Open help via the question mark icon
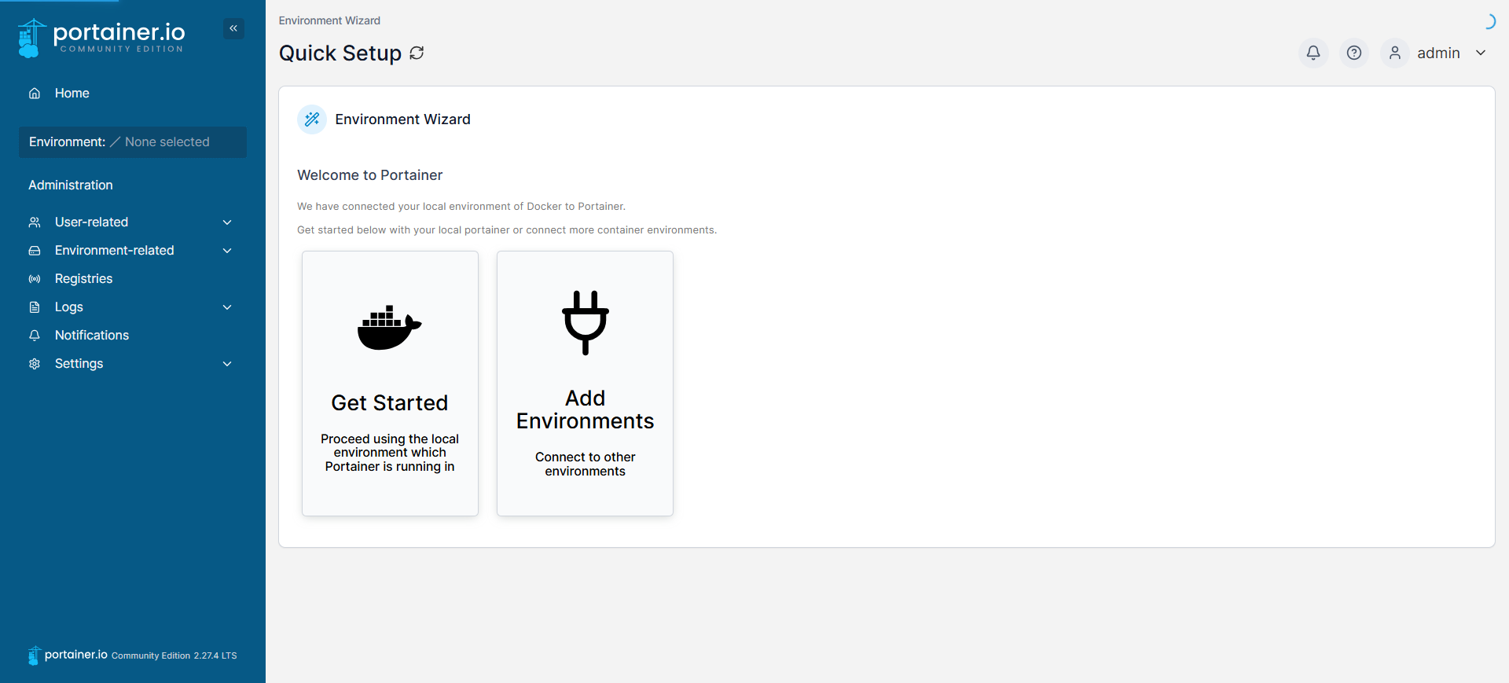The width and height of the screenshot is (1509, 683). pos(1354,53)
